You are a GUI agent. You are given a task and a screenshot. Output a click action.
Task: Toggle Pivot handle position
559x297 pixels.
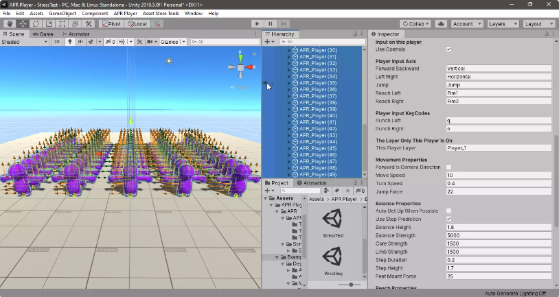pos(111,24)
